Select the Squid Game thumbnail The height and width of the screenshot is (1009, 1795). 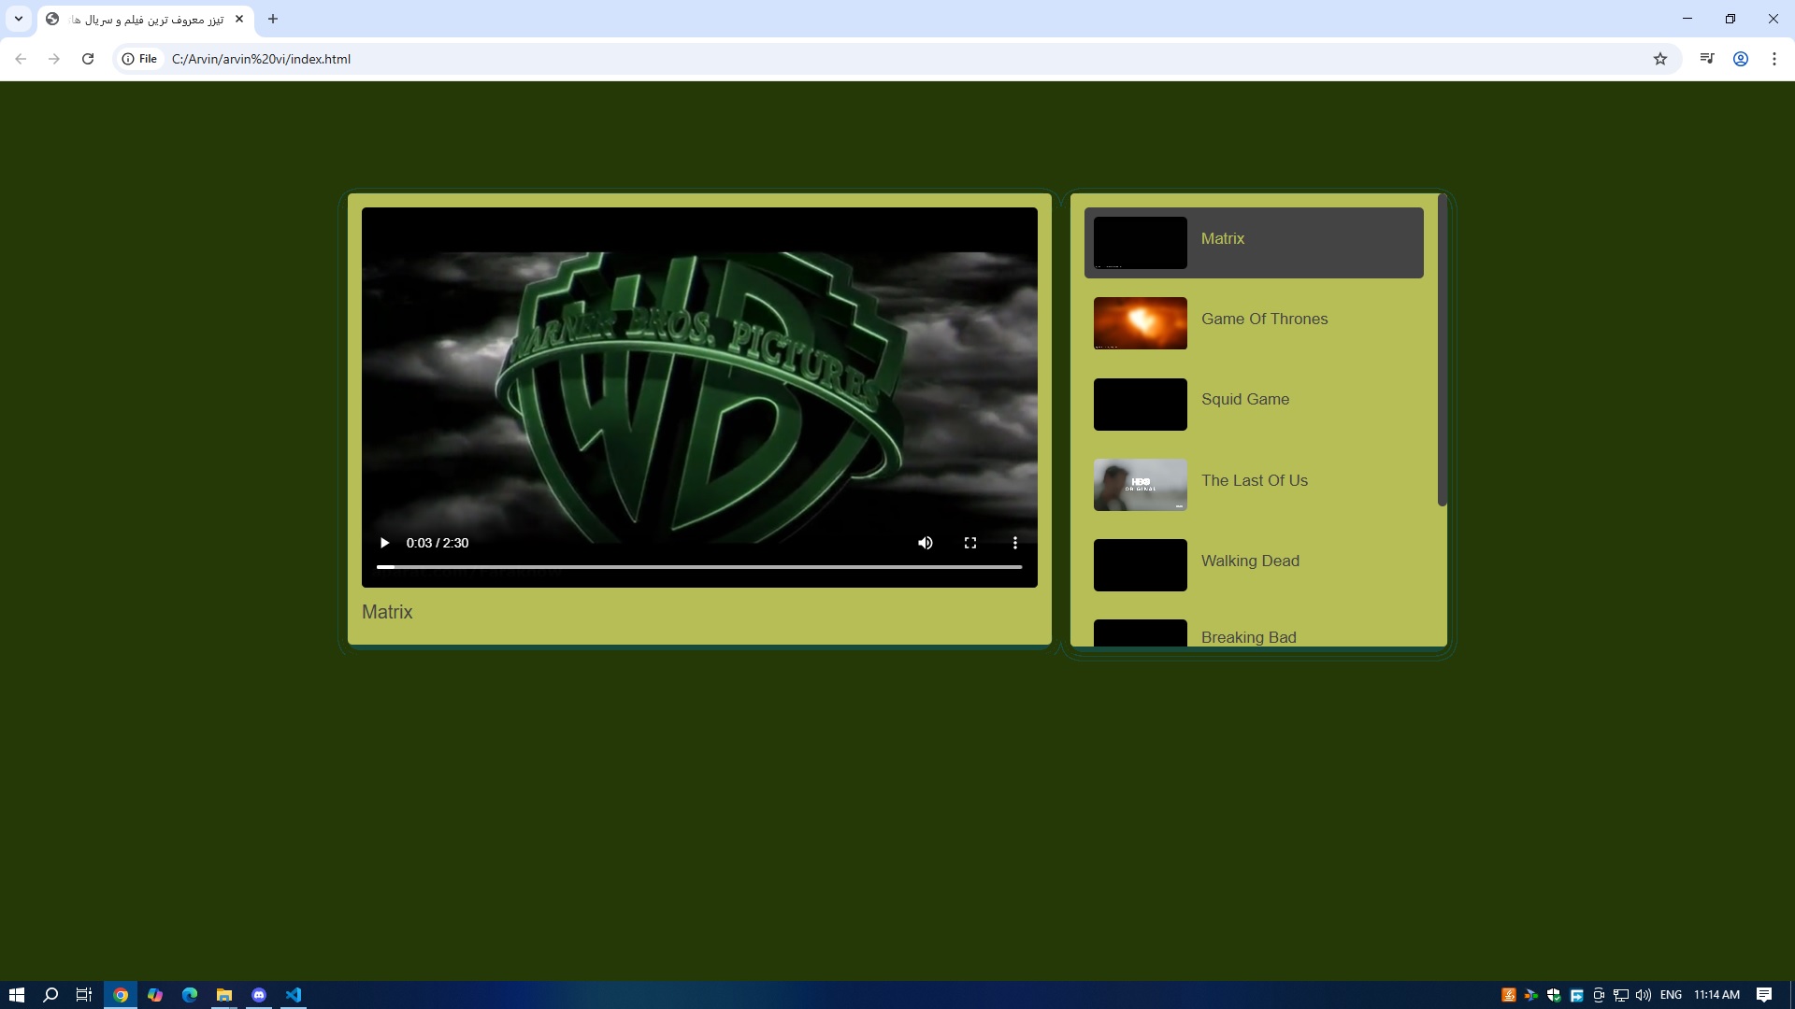(1140, 405)
